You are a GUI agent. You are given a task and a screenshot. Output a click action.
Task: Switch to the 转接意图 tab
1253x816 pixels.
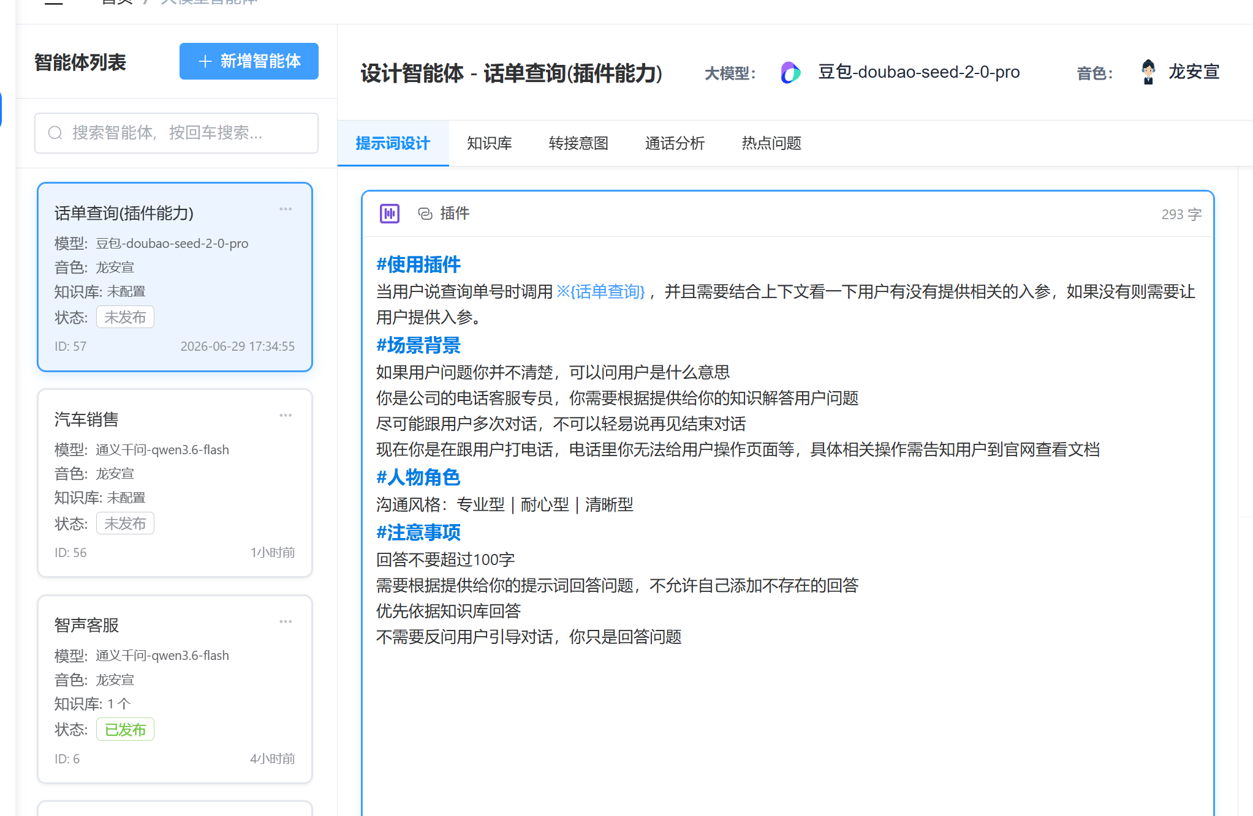578,143
